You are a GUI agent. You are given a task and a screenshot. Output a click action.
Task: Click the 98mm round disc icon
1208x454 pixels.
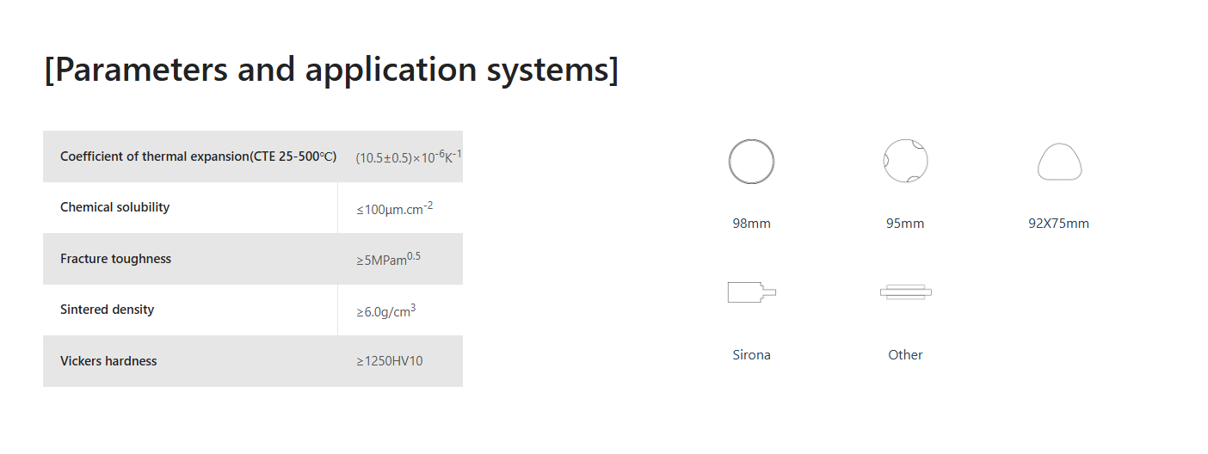tap(751, 162)
